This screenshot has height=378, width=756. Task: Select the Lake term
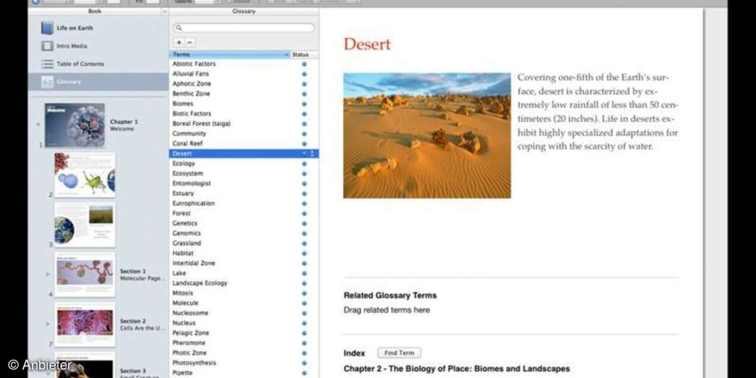[x=179, y=273]
